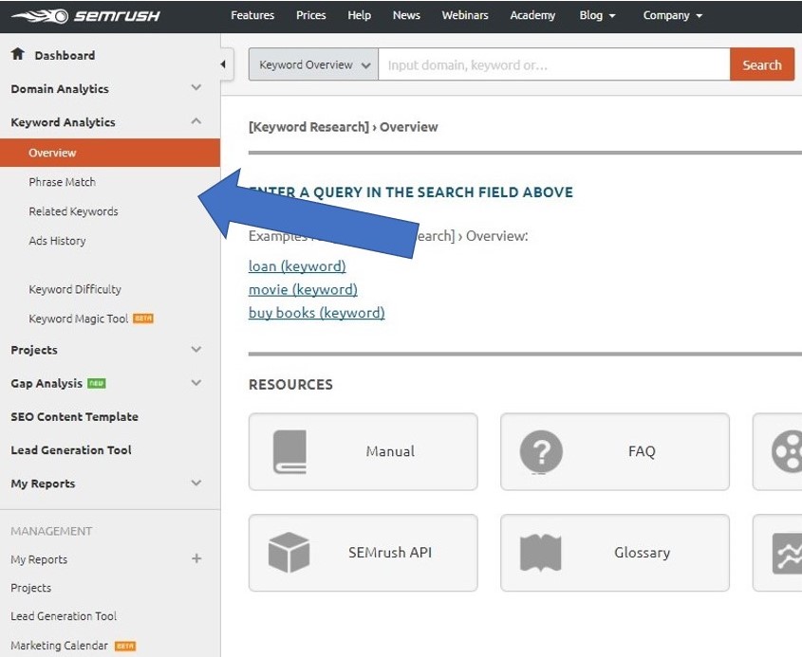Open SEO Content Template
802x657 pixels.
(74, 417)
